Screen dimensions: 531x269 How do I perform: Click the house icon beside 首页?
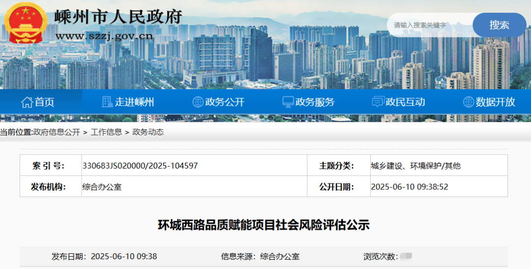tap(27, 102)
